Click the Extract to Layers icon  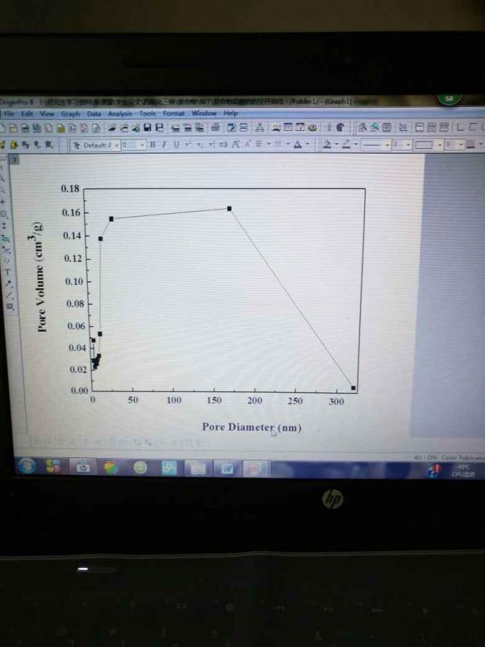point(419,127)
